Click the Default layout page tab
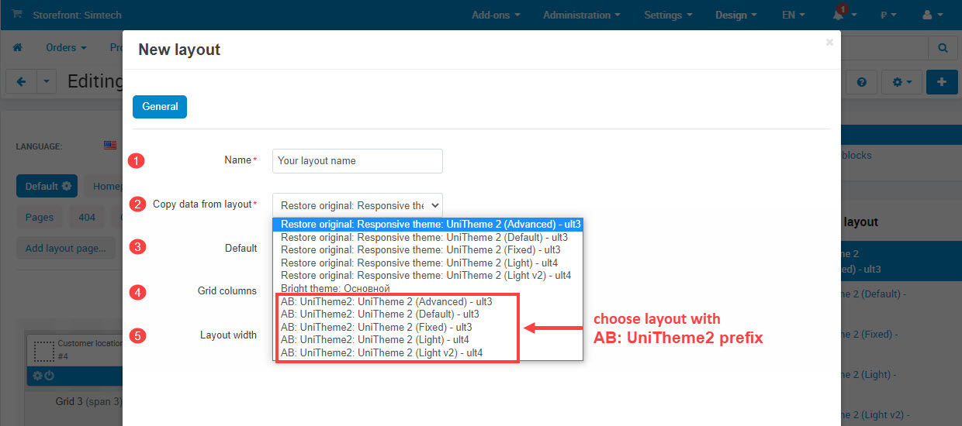The width and height of the screenshot is (962, 426). (47, 186)
